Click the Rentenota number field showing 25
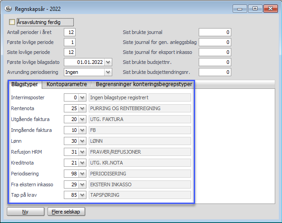 71,108
